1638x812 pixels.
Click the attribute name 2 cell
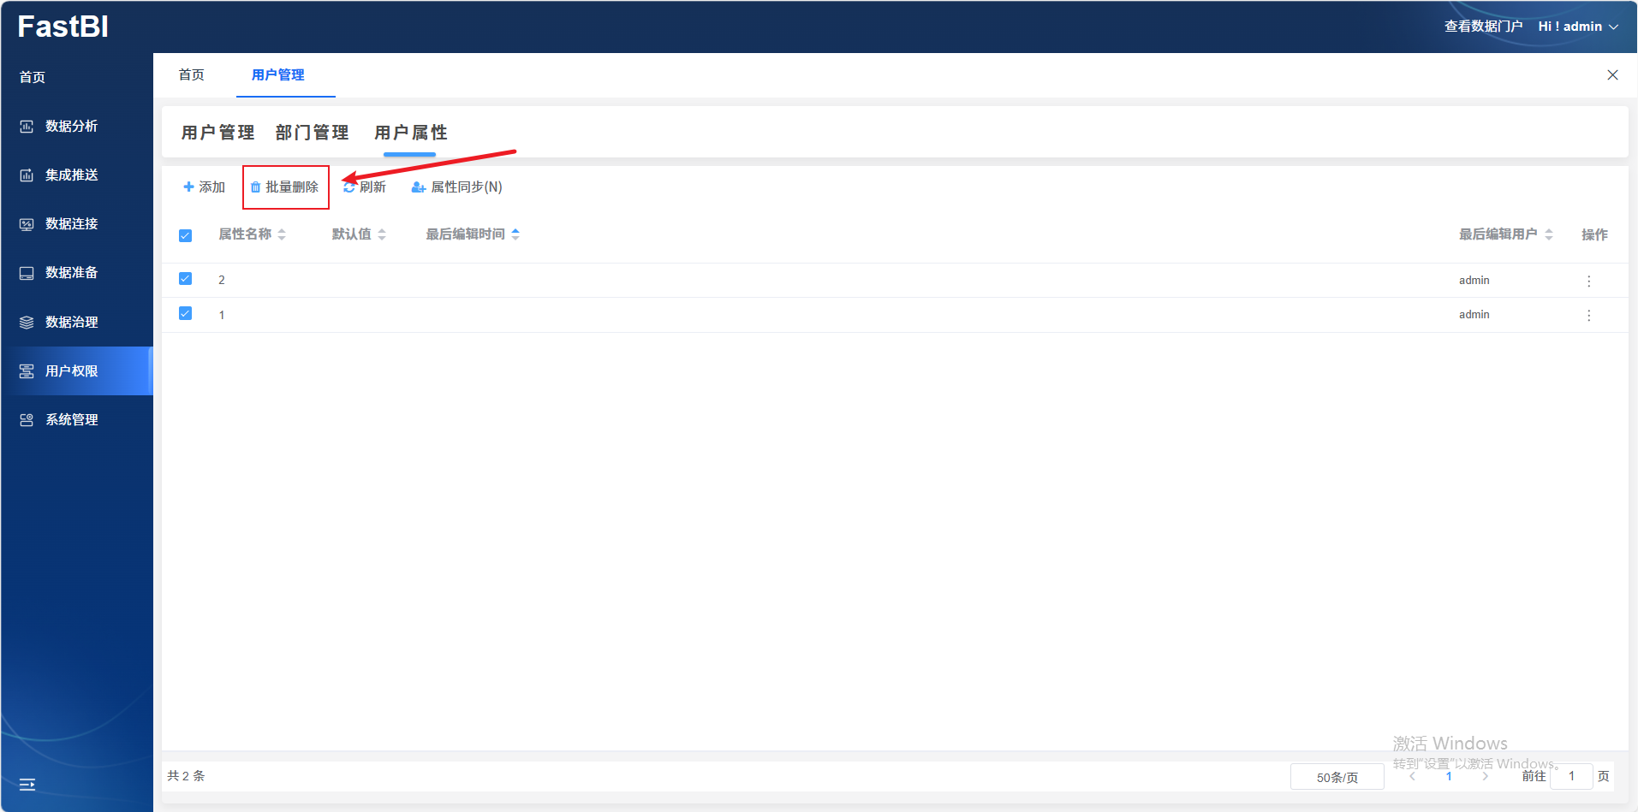222,281
